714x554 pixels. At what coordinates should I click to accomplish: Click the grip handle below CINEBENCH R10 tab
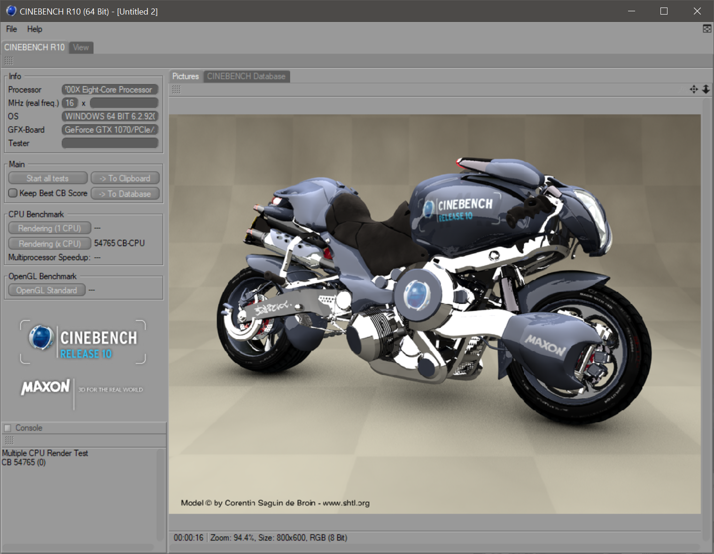coord(9,61)
